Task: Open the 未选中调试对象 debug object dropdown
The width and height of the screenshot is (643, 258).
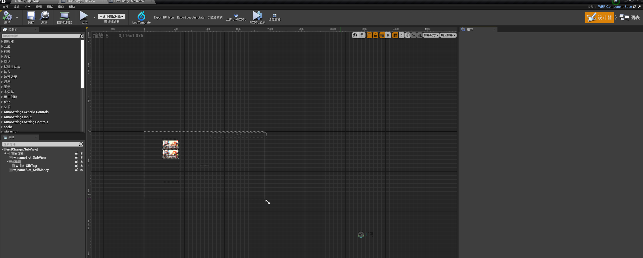Action: [112, 17]
